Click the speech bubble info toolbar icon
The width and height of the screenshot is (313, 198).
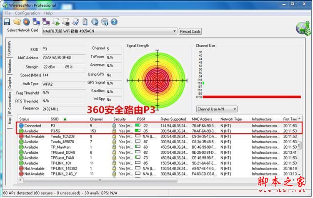pyautogui.click(x=104, y=22)
